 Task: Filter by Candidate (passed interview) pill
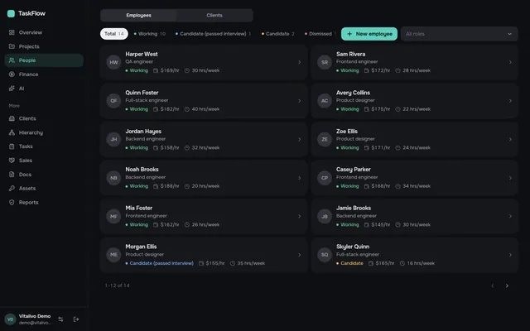213,34
